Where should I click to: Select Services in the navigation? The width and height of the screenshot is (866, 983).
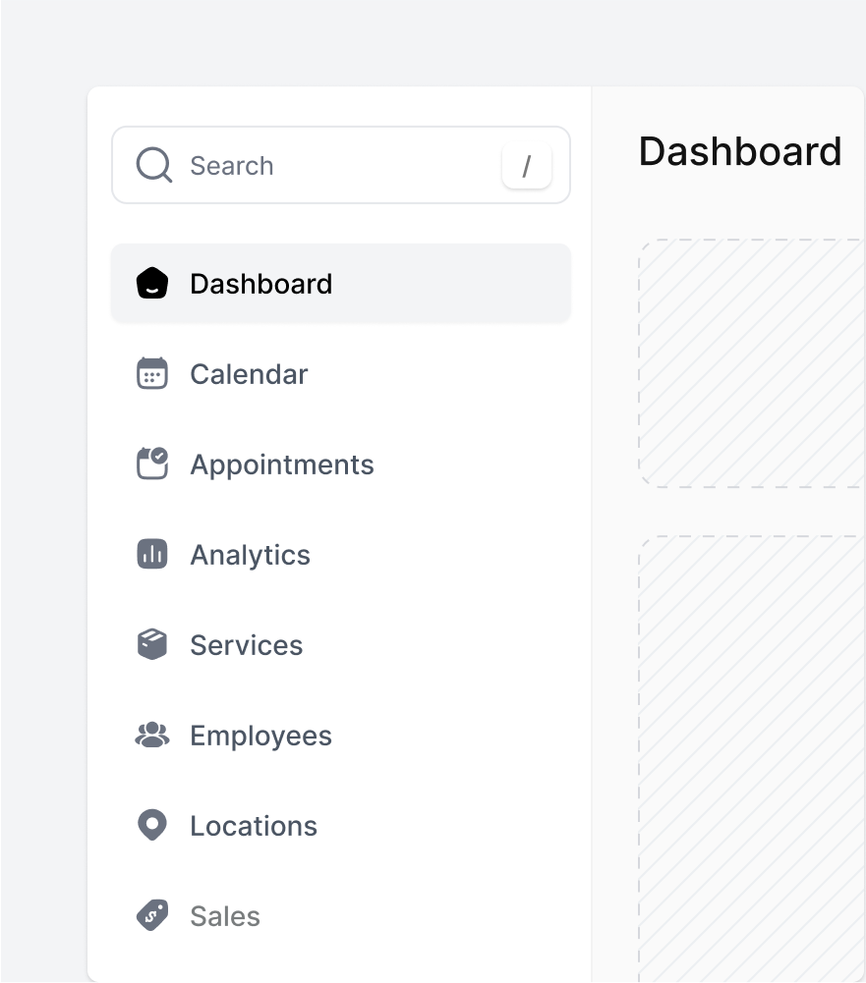click(x=246, y=645)
